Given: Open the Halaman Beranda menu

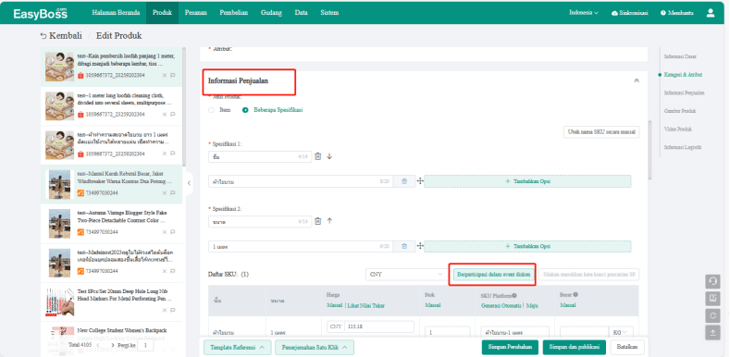Looking at the screenshot, I should [116, 13].
